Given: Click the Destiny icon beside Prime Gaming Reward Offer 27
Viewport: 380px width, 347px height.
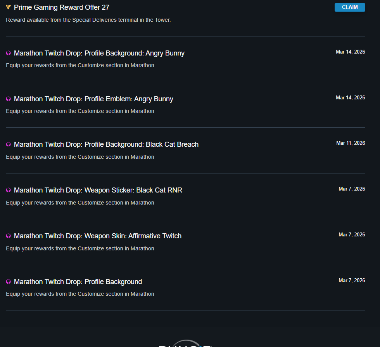Looking at the screenshot, I should (9, 7).
